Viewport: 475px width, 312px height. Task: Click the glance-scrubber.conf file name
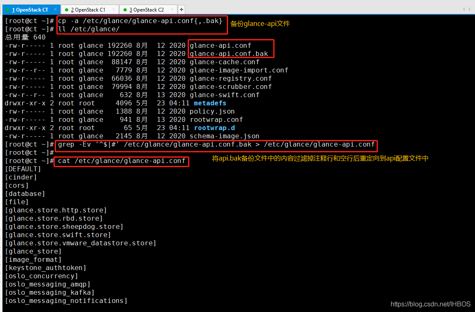(231, 86)
